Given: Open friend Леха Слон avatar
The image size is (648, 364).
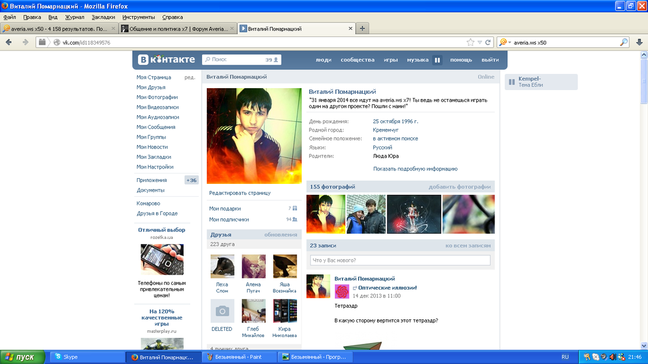Looking at the screenshot, I should (x=222, y=266).
